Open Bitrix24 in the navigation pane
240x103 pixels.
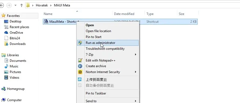pos(15,38)
